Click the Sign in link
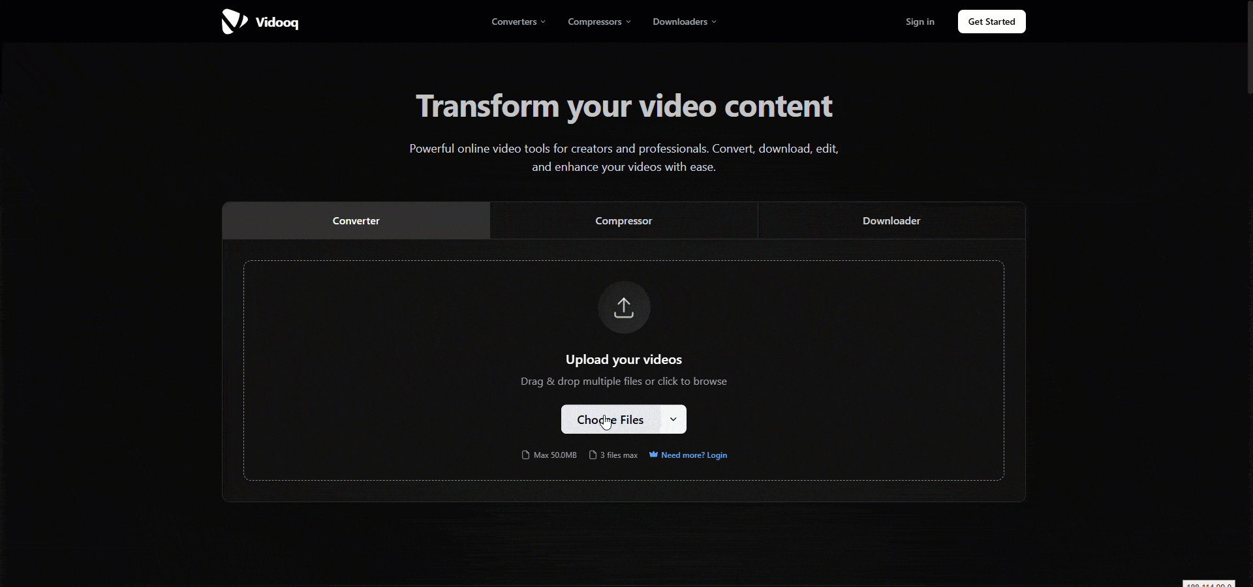The image size is (1253, 587). [x=920, y=22]
